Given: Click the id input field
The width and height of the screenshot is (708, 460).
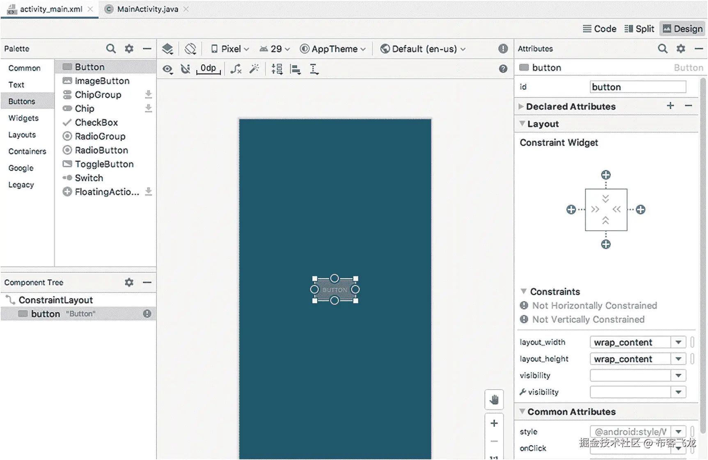Looking at the screenshot, I should pos(638,87).
